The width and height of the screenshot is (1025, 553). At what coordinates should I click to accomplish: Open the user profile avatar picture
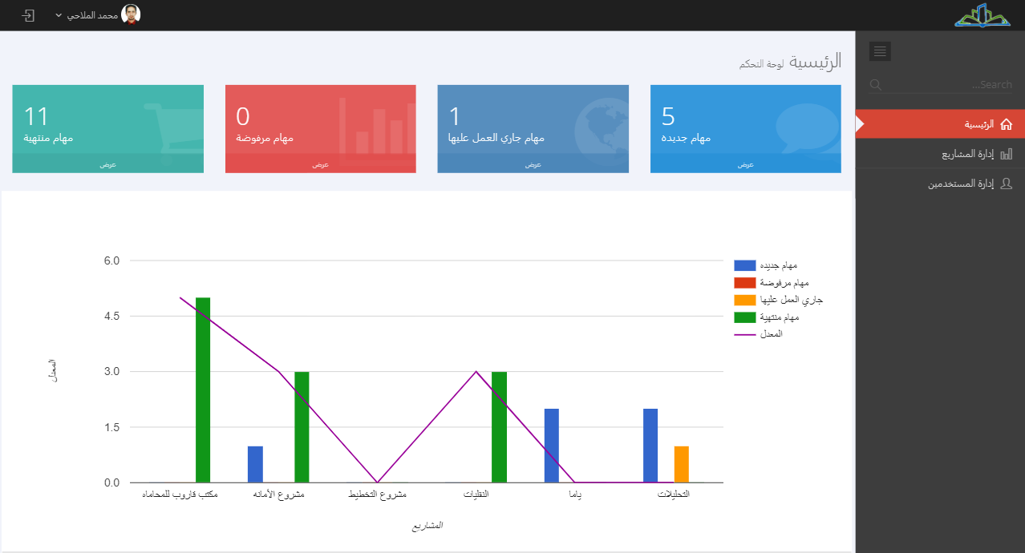coord(131,14)
